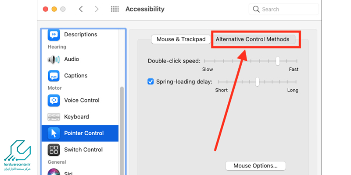Go forward with the right chevron
The height and width of the screenshot is (175, 351).
[x=97, y=9]
